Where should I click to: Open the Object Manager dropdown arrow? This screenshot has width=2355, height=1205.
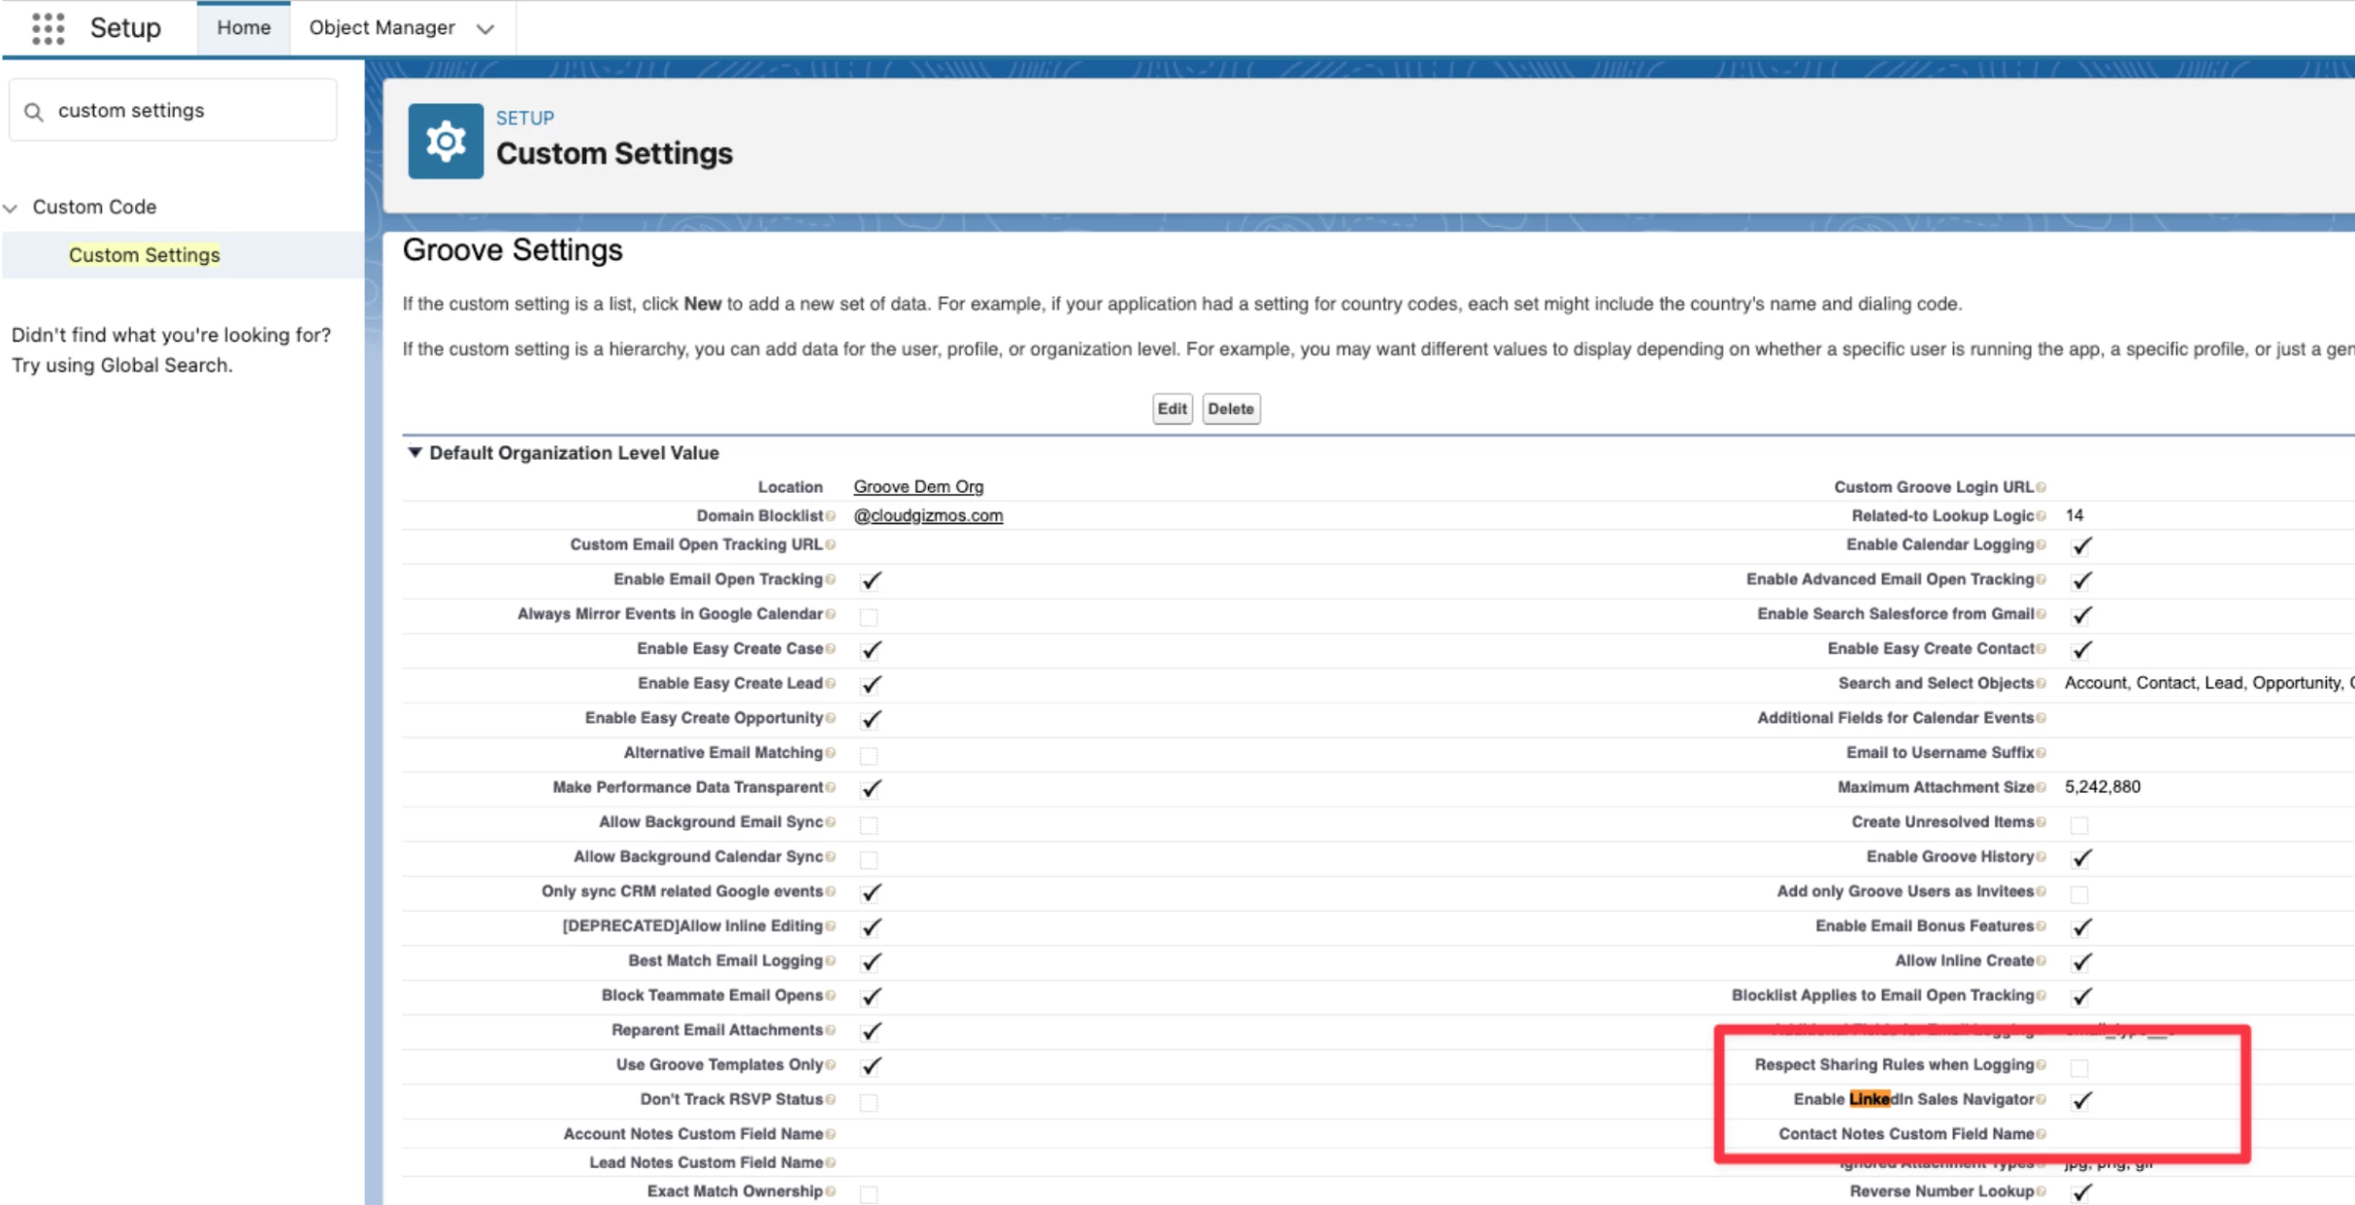point(485,29)
